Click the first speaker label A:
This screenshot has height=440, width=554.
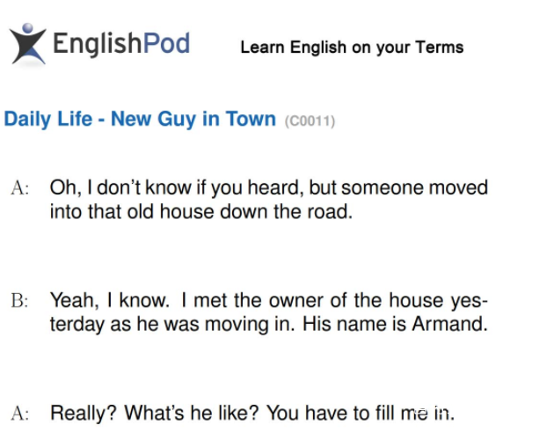pos(19,187)
